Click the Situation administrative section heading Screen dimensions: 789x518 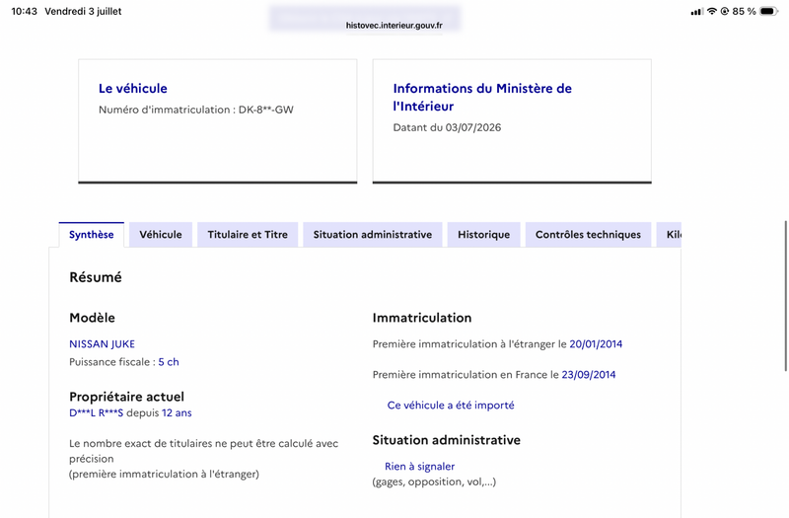pos(447,440)
